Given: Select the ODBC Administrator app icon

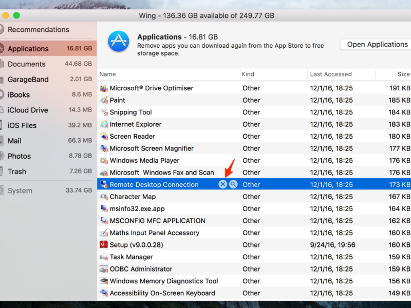Looking at the screenshot, I should tap(104, 269).
